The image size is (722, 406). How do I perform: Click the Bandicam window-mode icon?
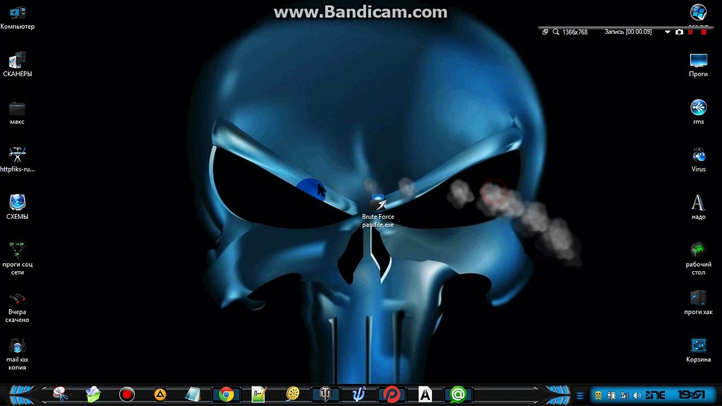tap(545, 32)
